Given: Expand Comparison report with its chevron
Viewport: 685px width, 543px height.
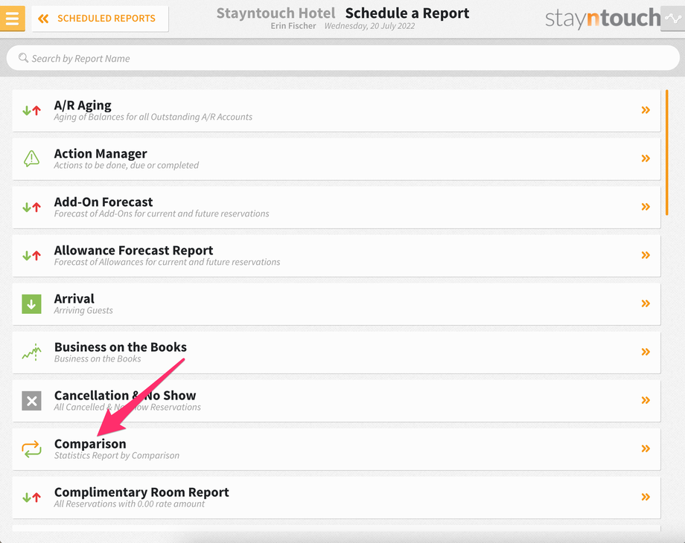Looking at the screenshot, I should (646, 449).
